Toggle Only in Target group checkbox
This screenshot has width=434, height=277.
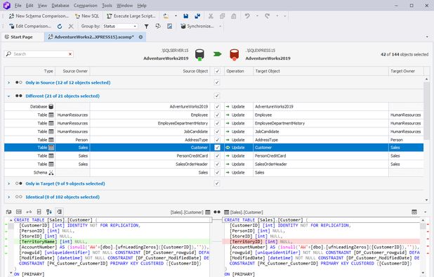217,183
